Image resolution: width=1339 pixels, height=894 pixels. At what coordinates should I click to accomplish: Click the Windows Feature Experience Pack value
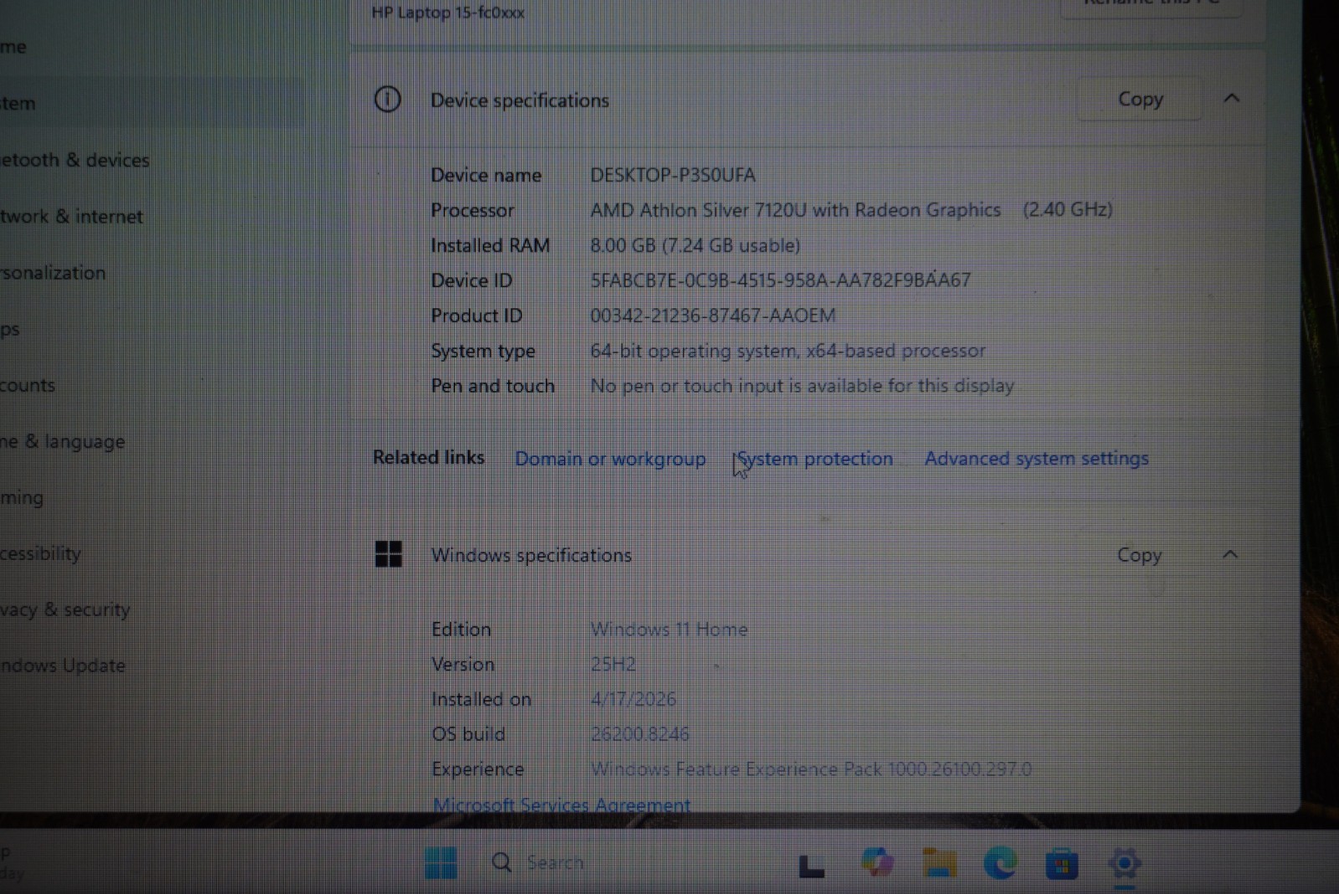click(811, 769)
